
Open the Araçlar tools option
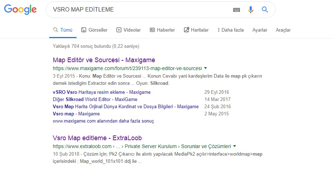point(283,30)
